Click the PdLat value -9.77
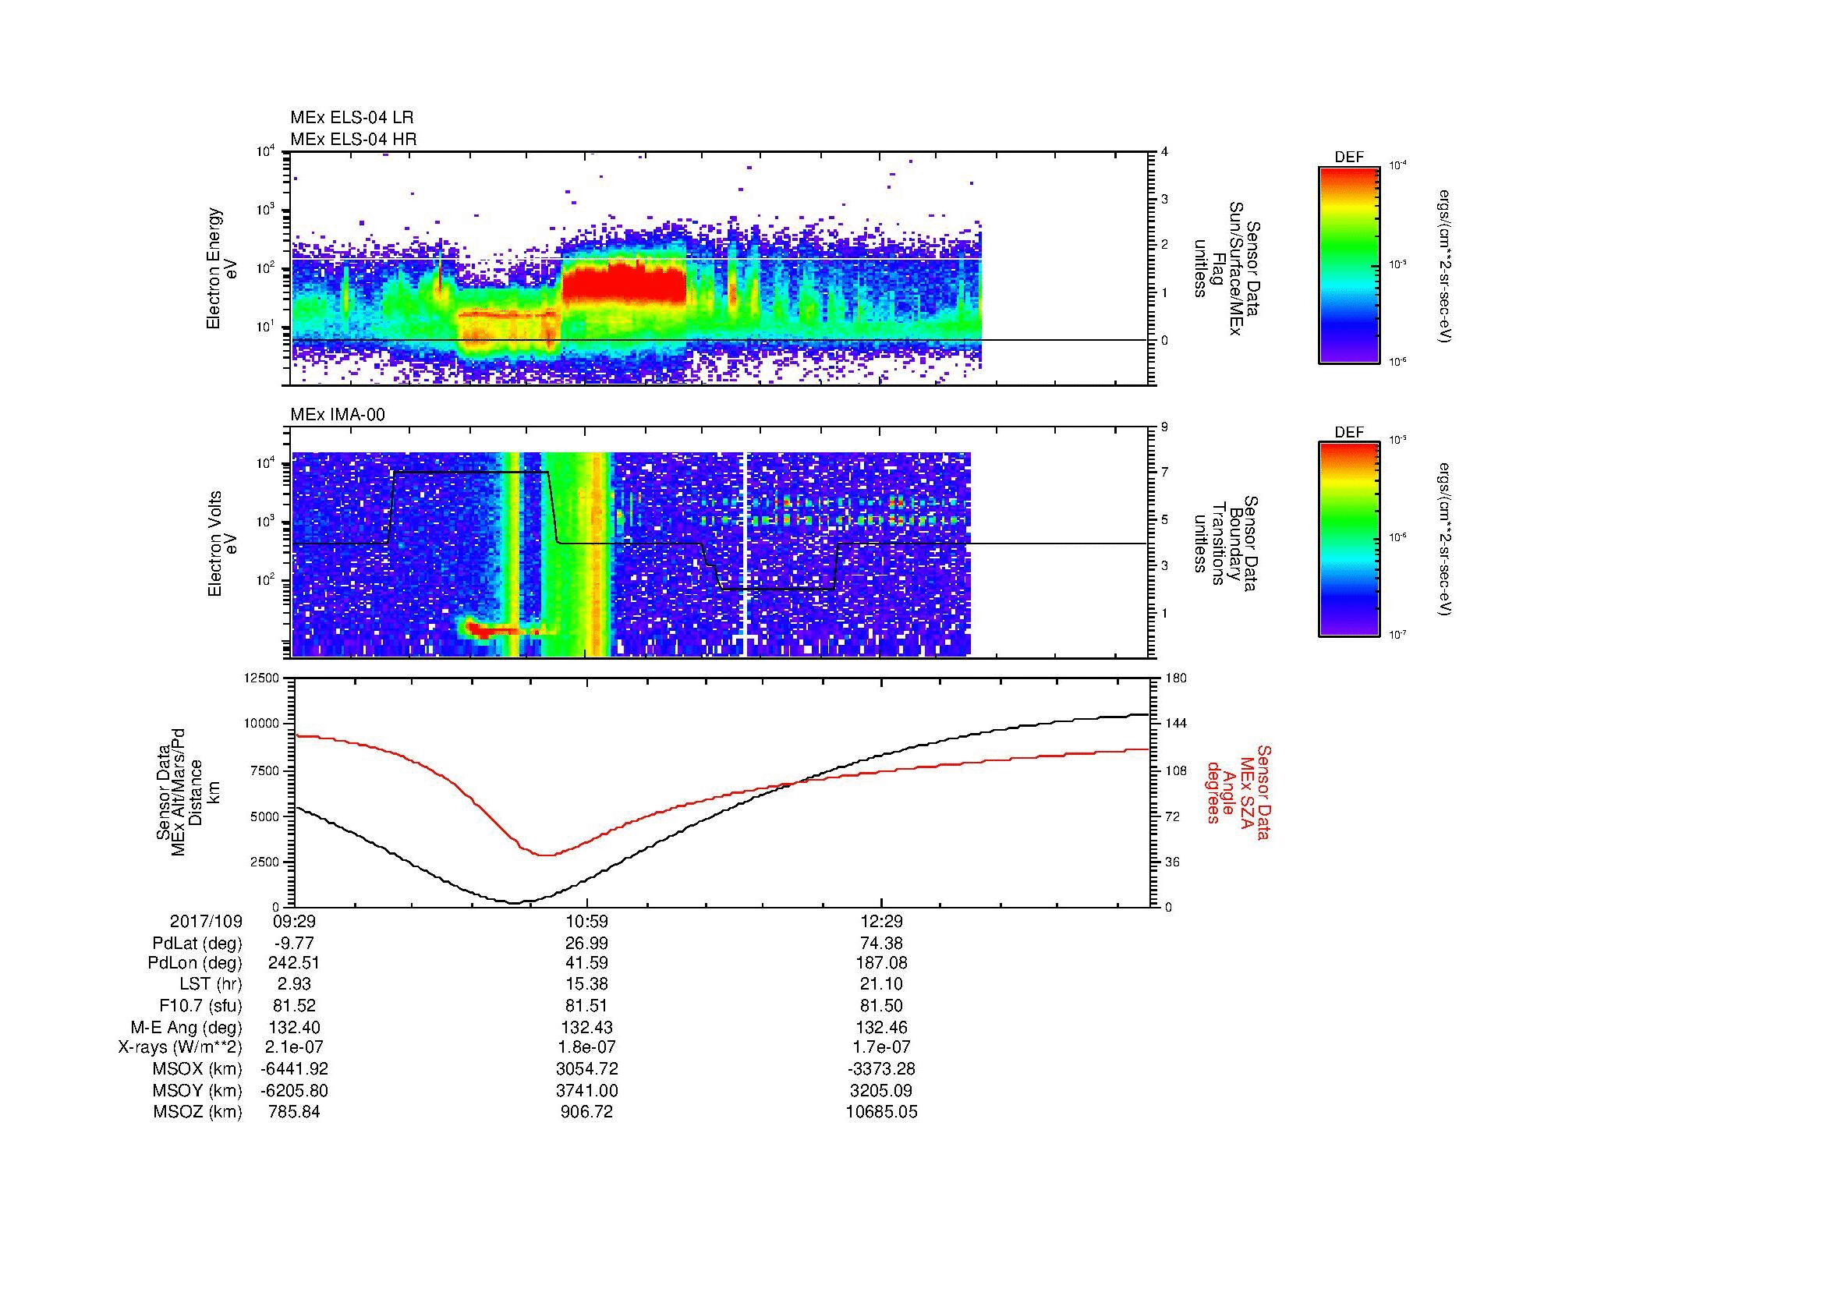Screen dimensions: 1824x1289 point(294,944)
